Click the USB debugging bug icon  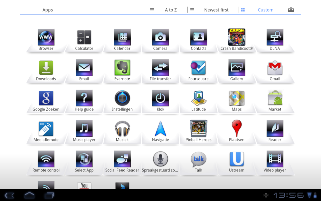[x=266, y=195]
